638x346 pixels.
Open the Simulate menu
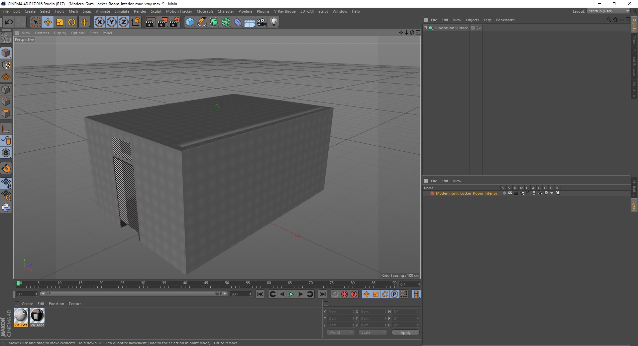(x=122, y=11)
